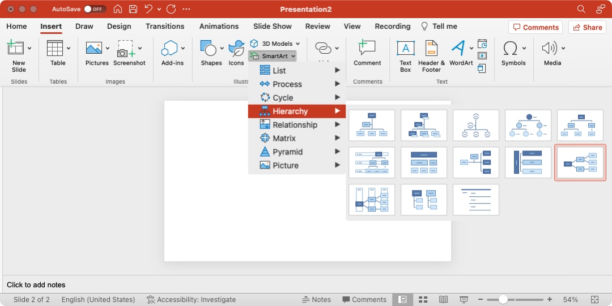
Task: Expand the Symbols dropdown arrow
Action: 524,48
